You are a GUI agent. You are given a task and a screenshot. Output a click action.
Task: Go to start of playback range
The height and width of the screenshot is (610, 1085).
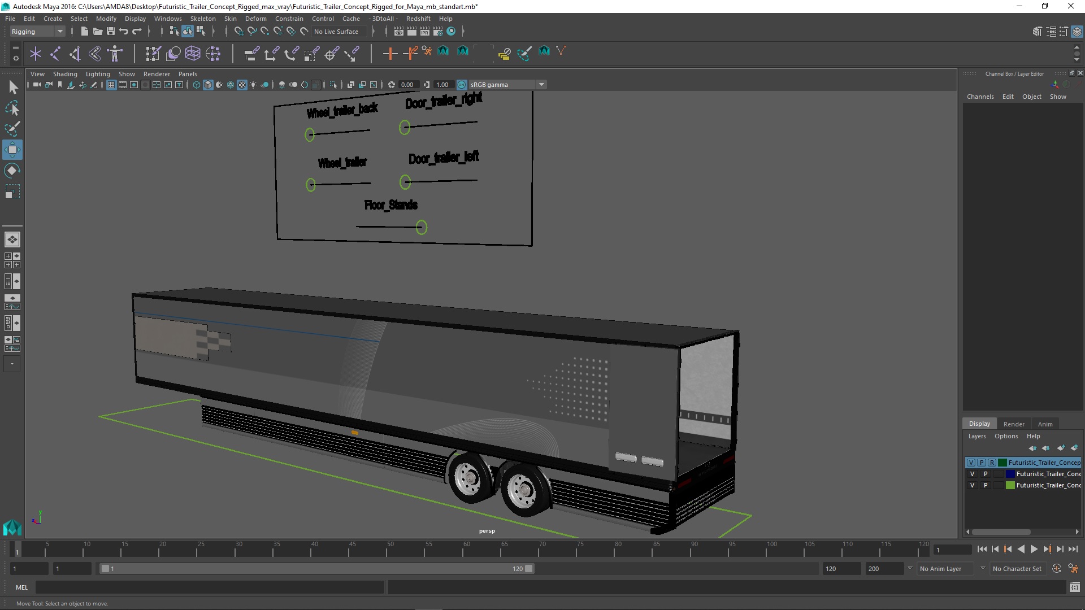[982, 549]
